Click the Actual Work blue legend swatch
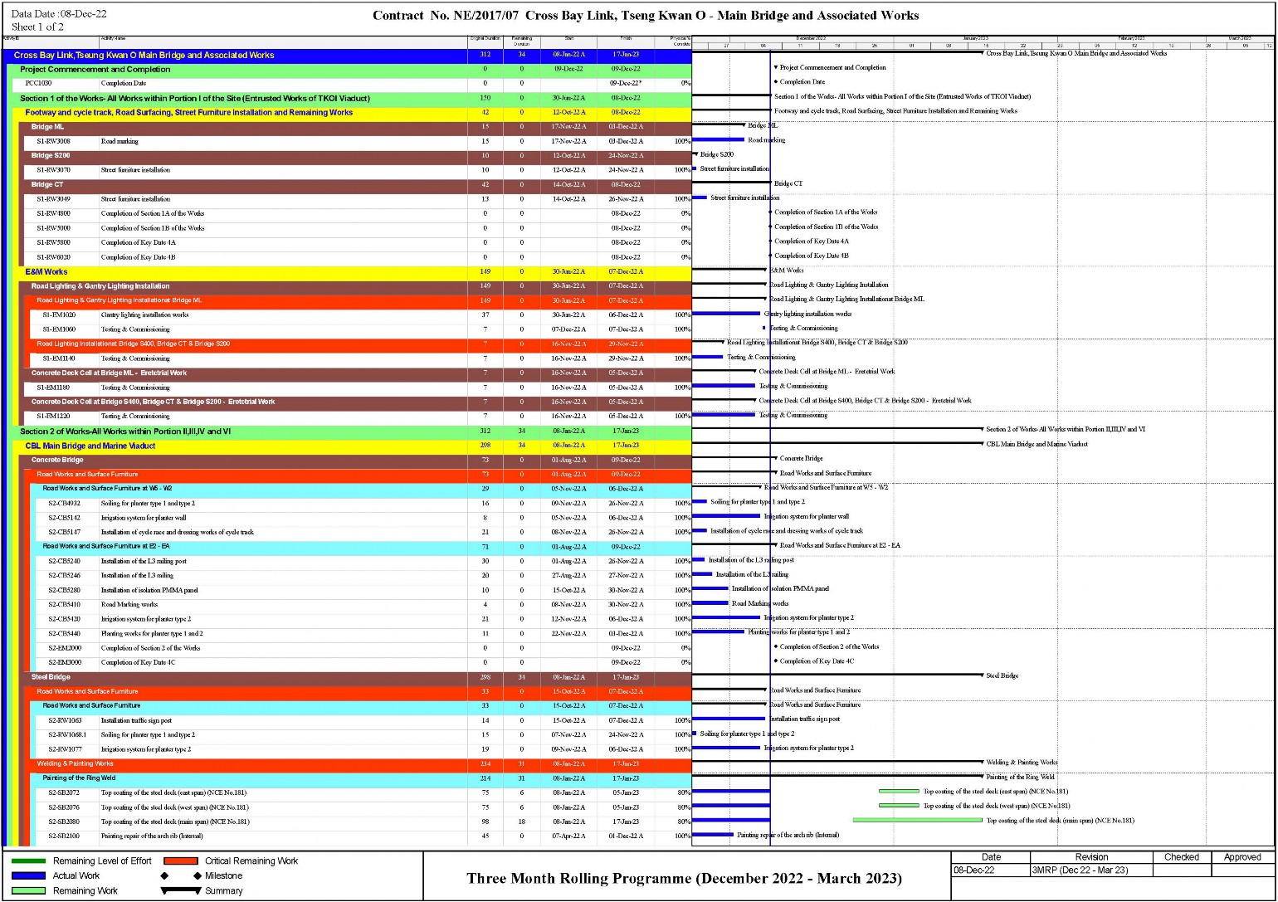 point(28,875)
